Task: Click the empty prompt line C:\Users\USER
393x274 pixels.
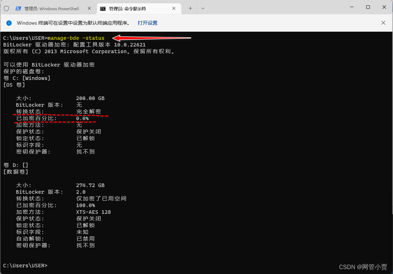Action: (x=25, y=265)
